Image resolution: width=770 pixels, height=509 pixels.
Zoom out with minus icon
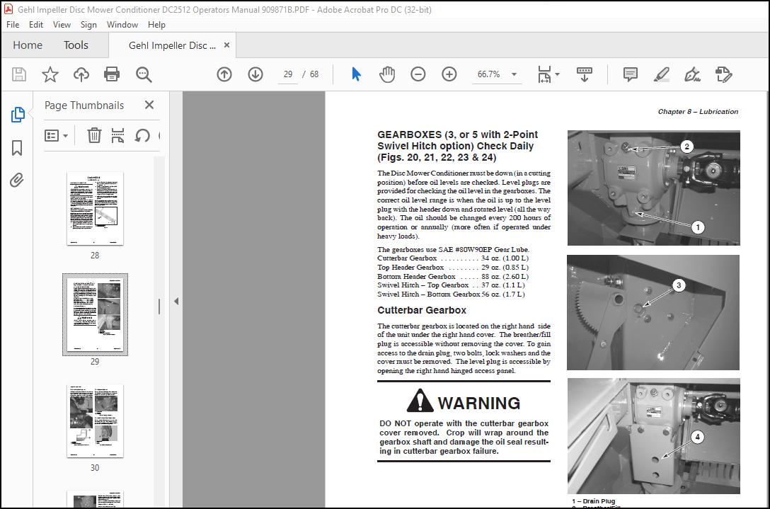[x=418, y=74]
